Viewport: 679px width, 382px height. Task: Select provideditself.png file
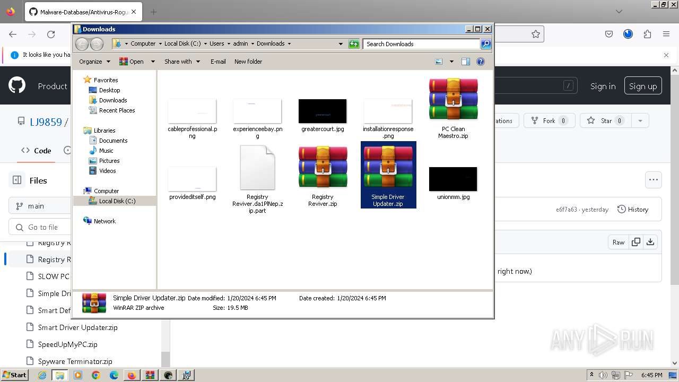[x=192, y=183]
